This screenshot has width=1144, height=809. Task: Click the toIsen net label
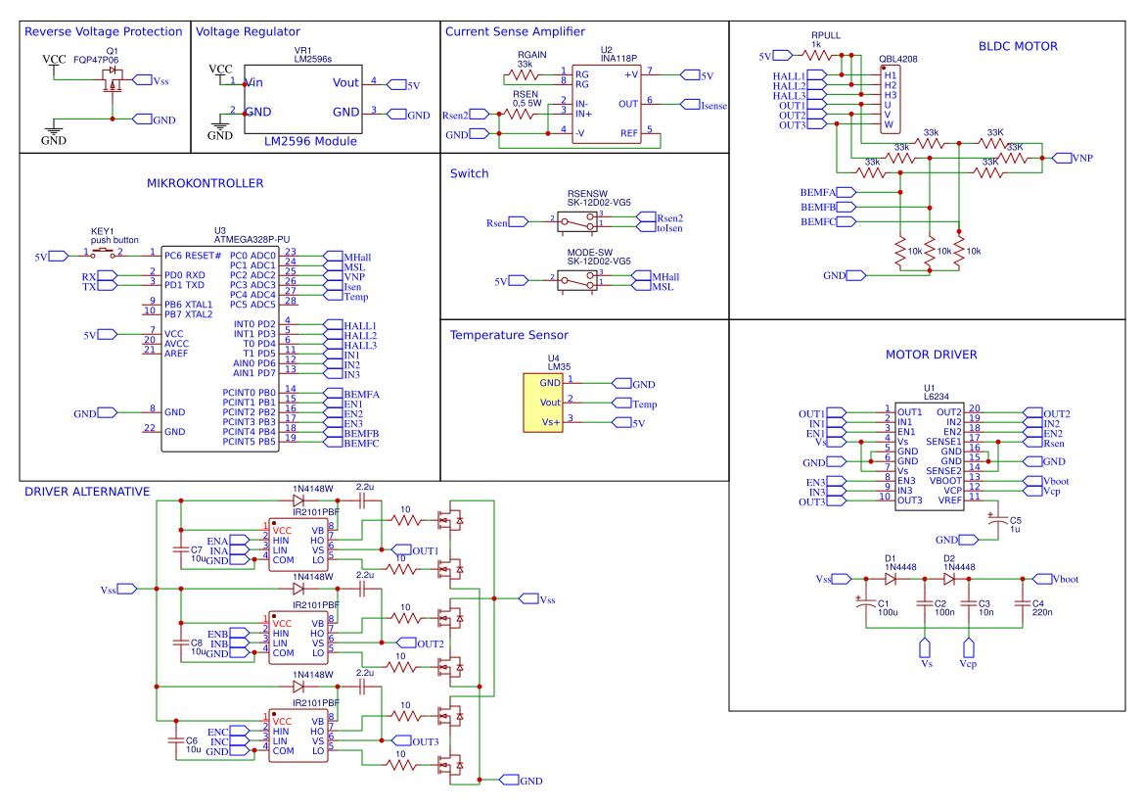(x=661, y=228)
